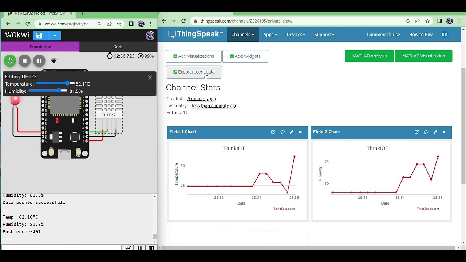The image size is (466, 262).
Task: Bookmark the ThingSpeak page with the star
Action: click(x=427, y=21)
